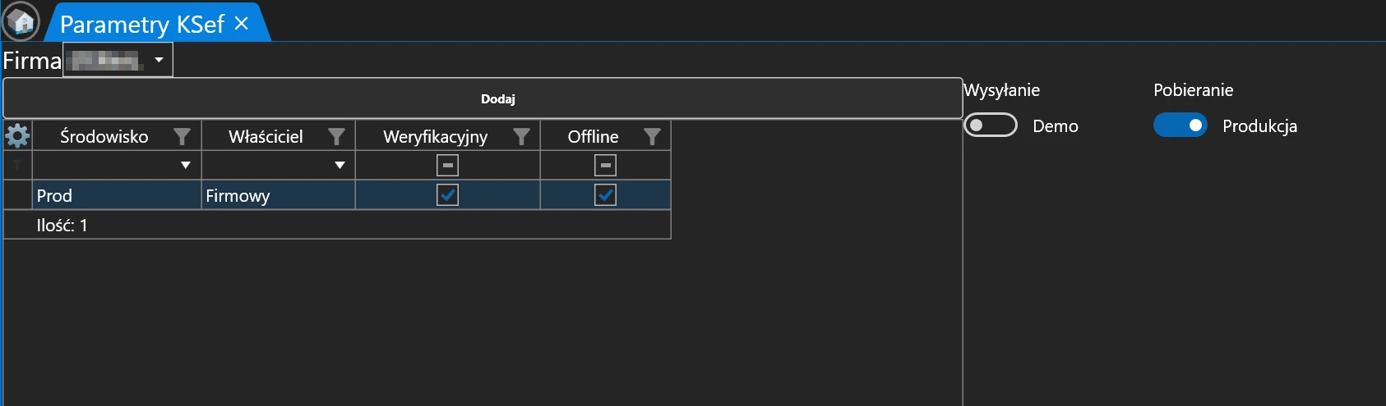Sort by Środowisko column header

pos(104,136)
